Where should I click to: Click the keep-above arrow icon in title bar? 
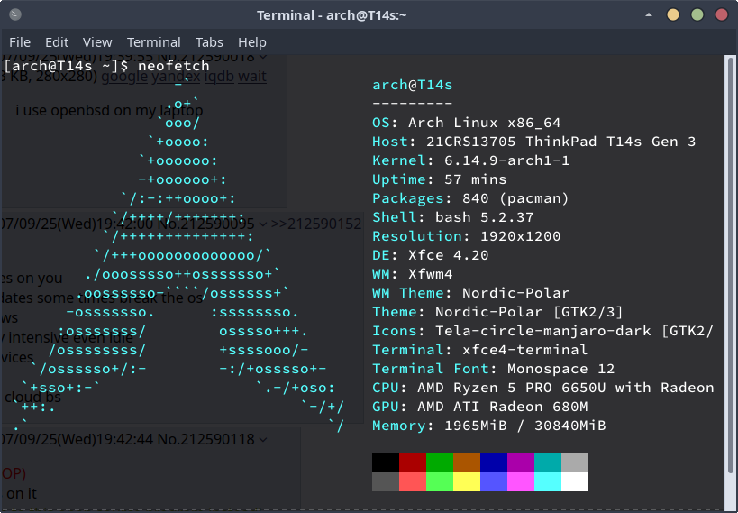click(649, 14)
